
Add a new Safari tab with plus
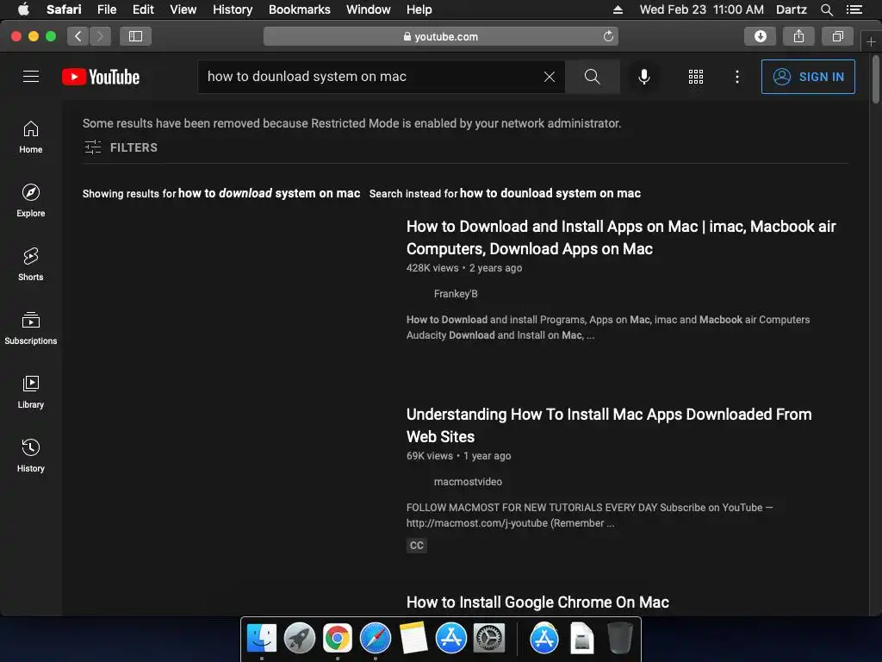[871, 41]
